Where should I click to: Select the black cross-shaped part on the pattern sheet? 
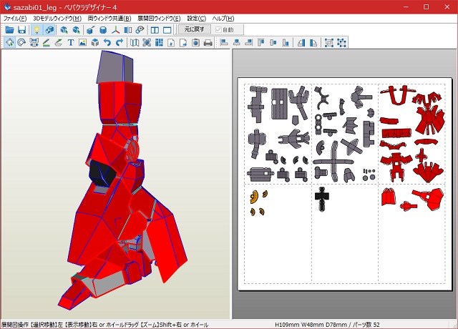322,199
